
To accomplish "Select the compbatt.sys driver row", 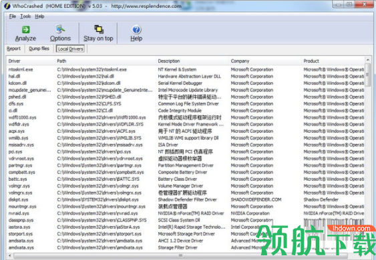I will pos(186,172).
